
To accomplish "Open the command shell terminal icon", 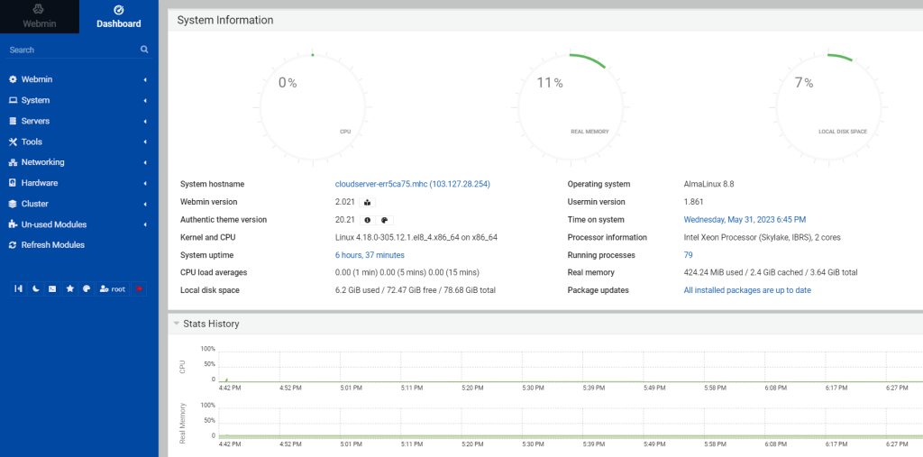I will [52, 288].
